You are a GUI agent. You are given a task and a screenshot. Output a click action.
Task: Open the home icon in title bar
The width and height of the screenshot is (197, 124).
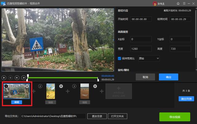(x=178, y=3)
